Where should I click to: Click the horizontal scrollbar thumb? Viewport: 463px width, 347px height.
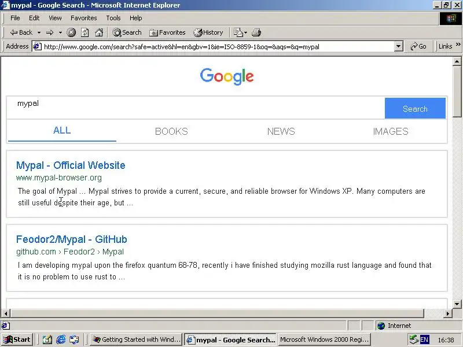218,313
